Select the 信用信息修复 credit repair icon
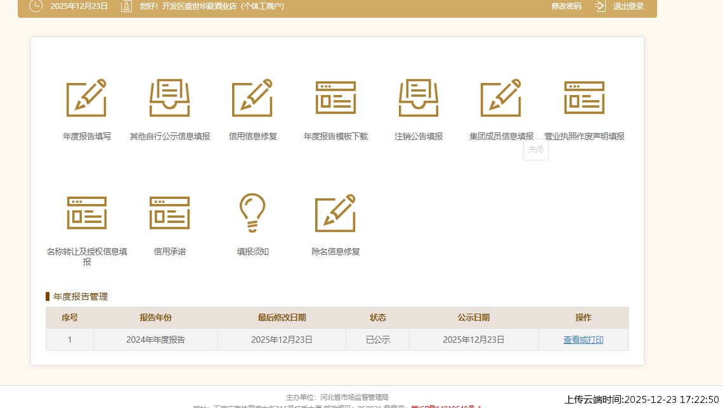The image size is (723, 408). click(x=252, y=106)
